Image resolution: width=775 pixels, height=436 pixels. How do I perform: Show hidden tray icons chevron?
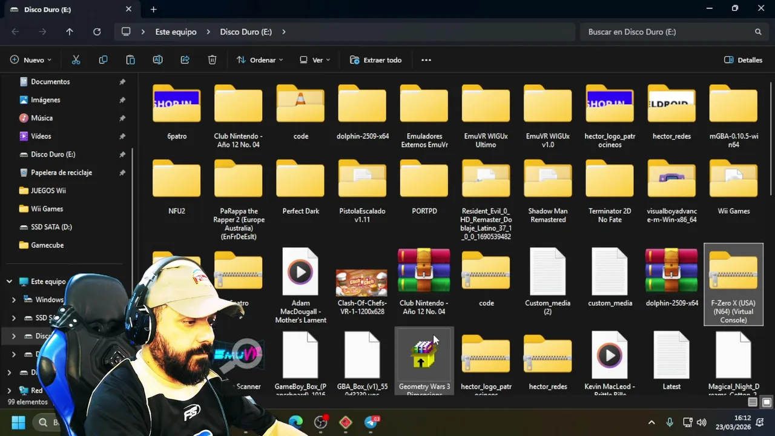pyautogui.click(x=651, y=422)
